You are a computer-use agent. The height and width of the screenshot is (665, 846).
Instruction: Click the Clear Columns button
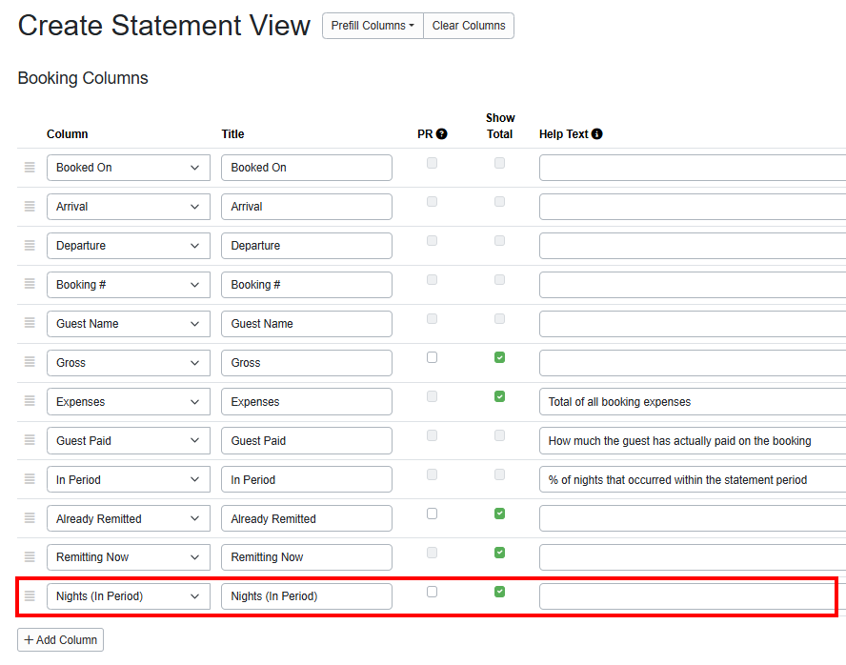pyautogui.click(x=469, y=26)
